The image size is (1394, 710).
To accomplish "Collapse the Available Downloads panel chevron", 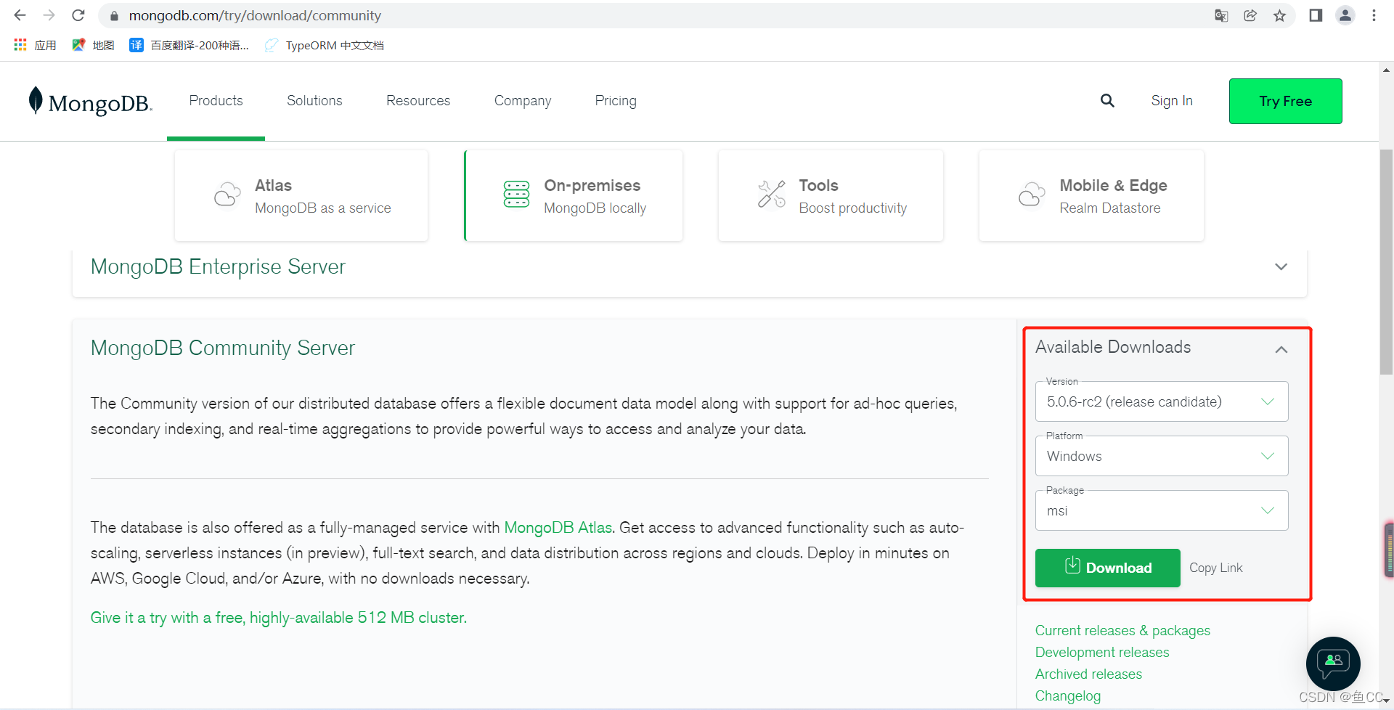I will click(1281, 350).
